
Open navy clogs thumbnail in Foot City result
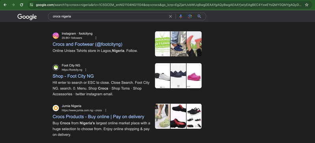pos(178,76)
